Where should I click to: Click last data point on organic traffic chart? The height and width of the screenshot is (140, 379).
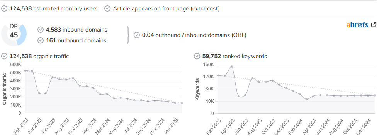click(182, 103)
